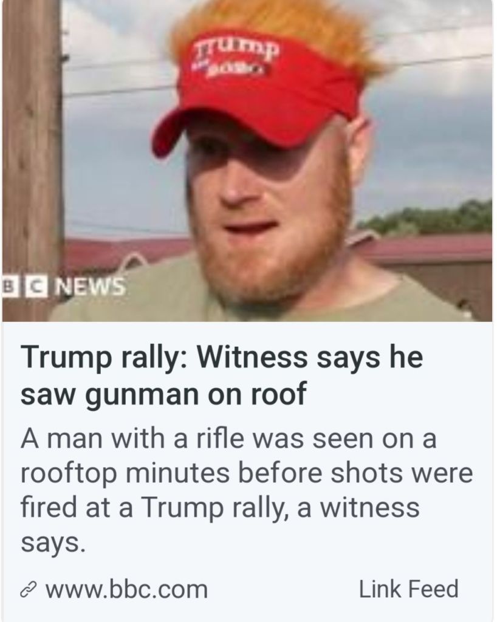This screenshot has height=622, width=497.
Task: Open the 'Trump rally: Witness says' headline
Action: pos(222,375)
